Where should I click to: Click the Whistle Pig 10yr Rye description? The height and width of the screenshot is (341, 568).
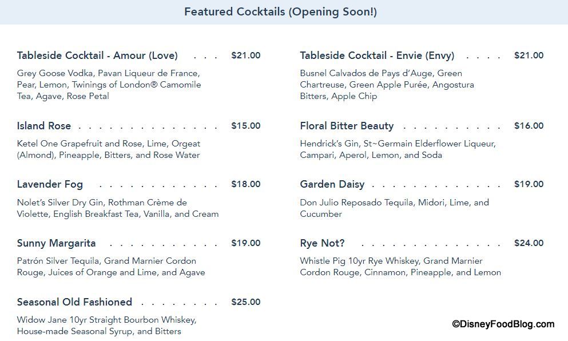click(400, 267)
